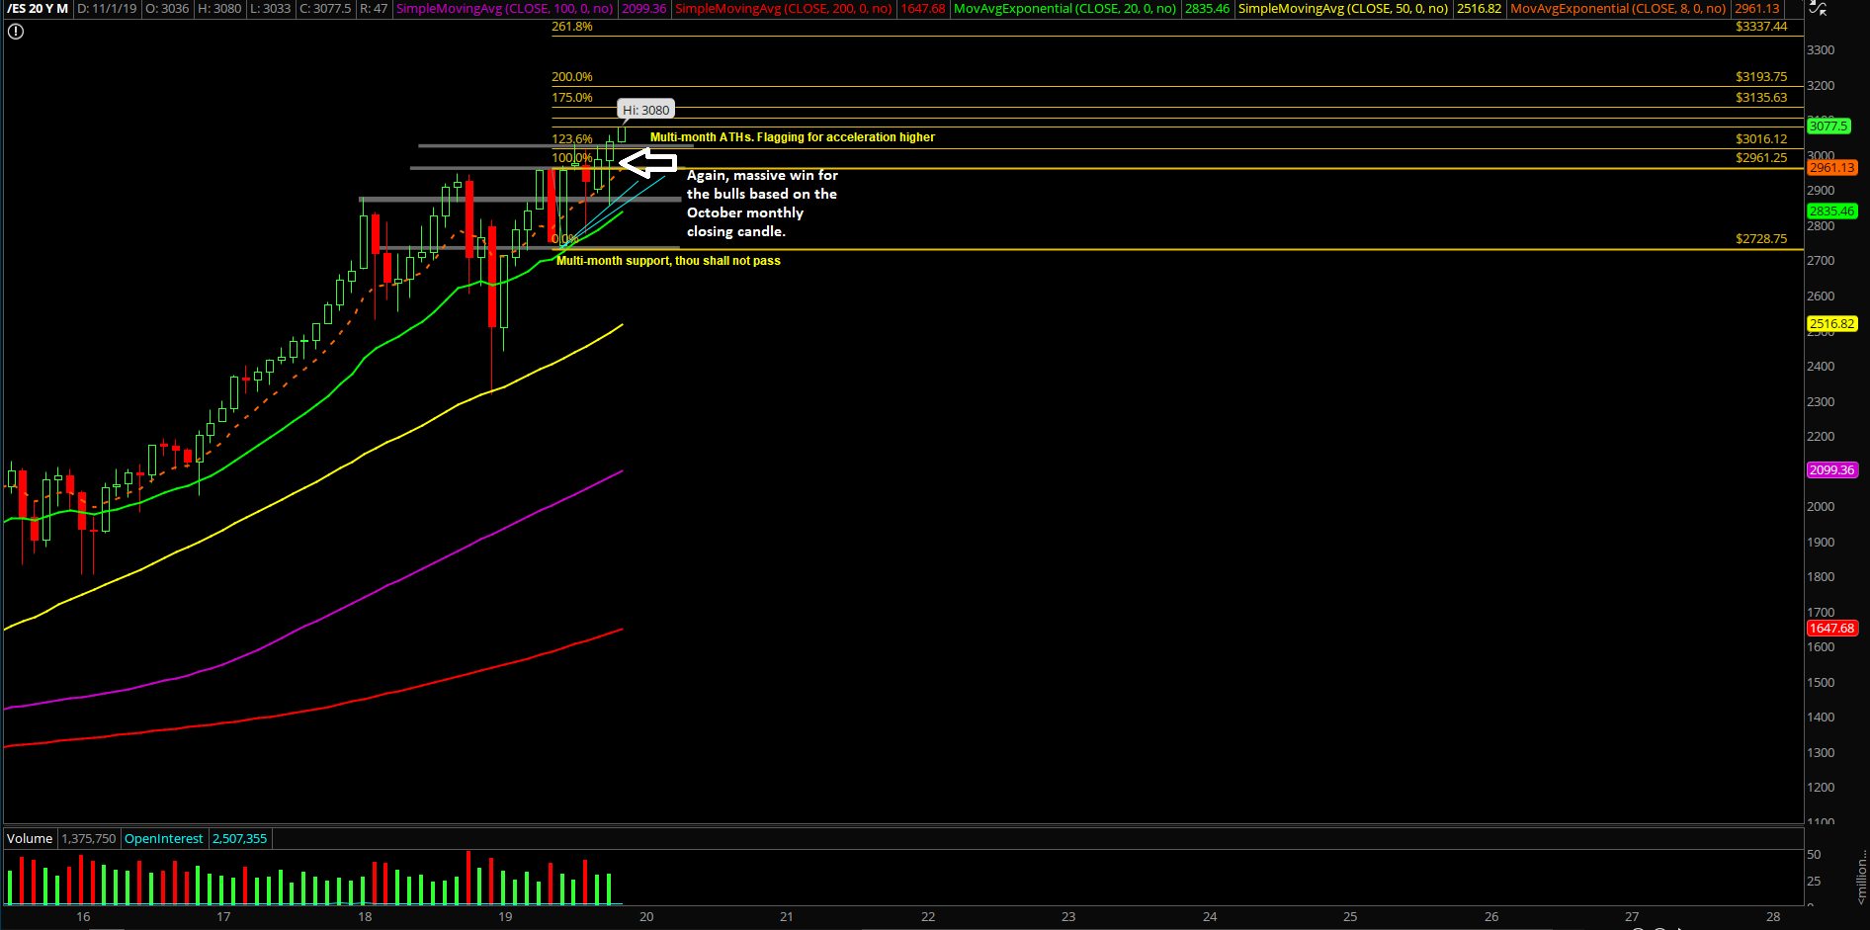Click the chart alert exclamation icon
1870x930 pixels.
[x=15, y=32]
